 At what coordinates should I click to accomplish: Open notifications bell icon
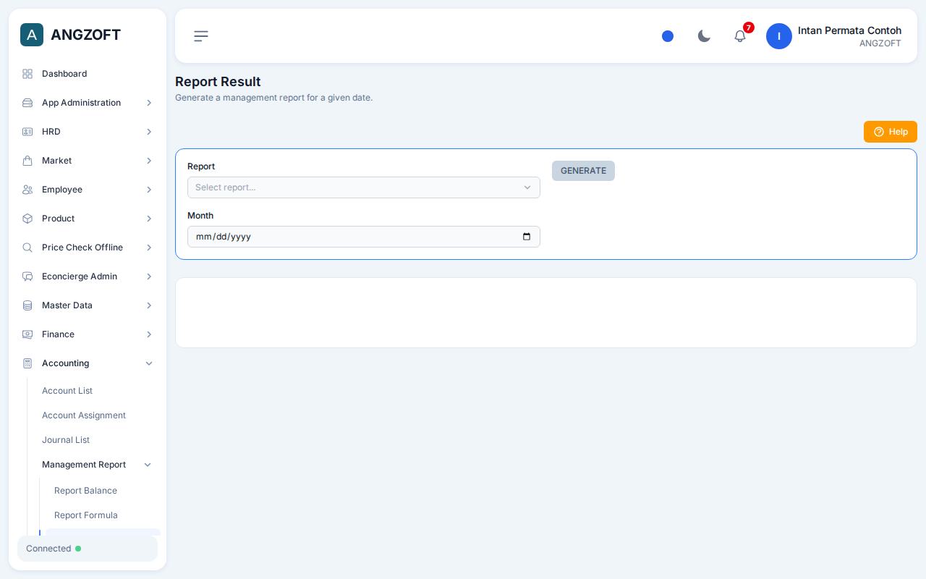pos(740,36)
